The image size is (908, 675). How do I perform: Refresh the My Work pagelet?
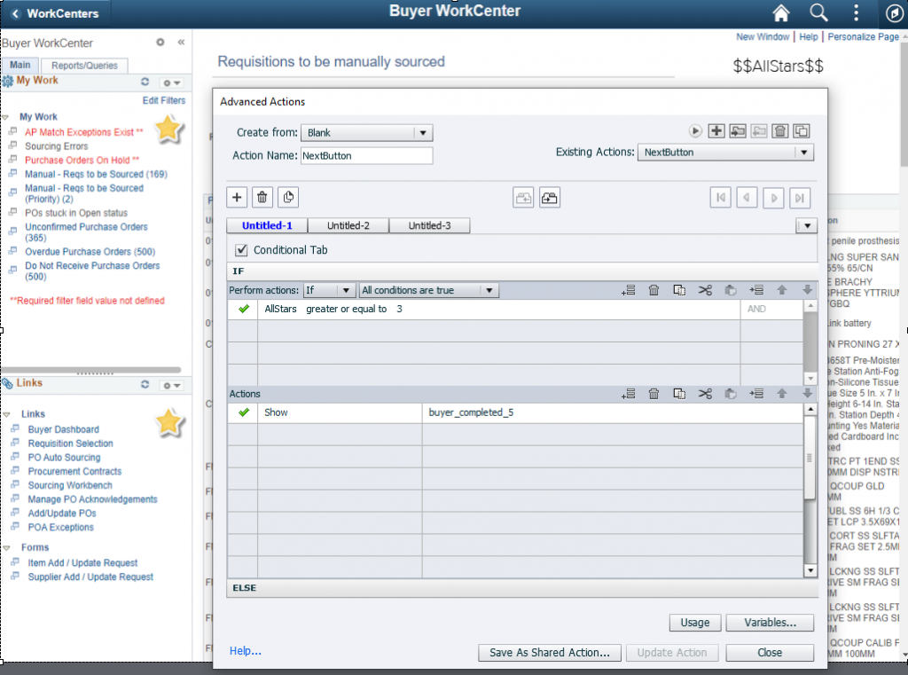click(145, 82)
